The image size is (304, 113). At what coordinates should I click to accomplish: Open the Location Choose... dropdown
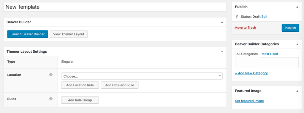coord(142,76)
